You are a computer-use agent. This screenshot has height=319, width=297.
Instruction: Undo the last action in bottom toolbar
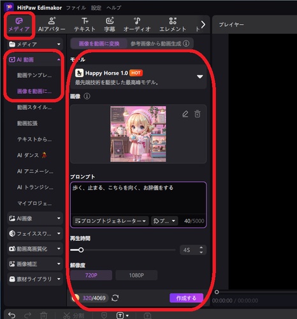[11, 315]
